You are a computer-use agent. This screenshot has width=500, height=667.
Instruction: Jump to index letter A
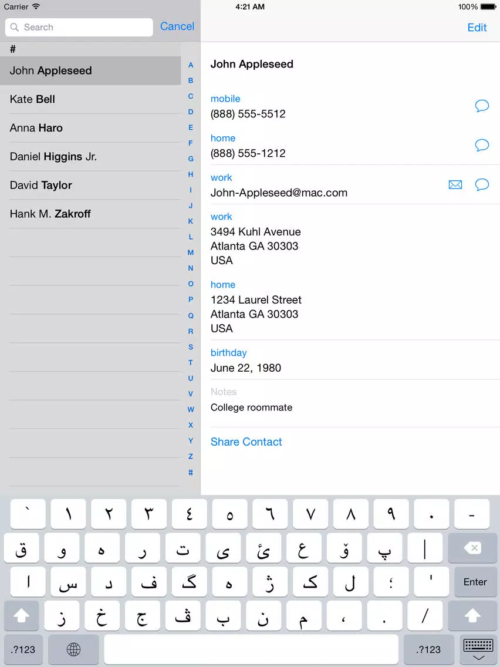(191, 65)
